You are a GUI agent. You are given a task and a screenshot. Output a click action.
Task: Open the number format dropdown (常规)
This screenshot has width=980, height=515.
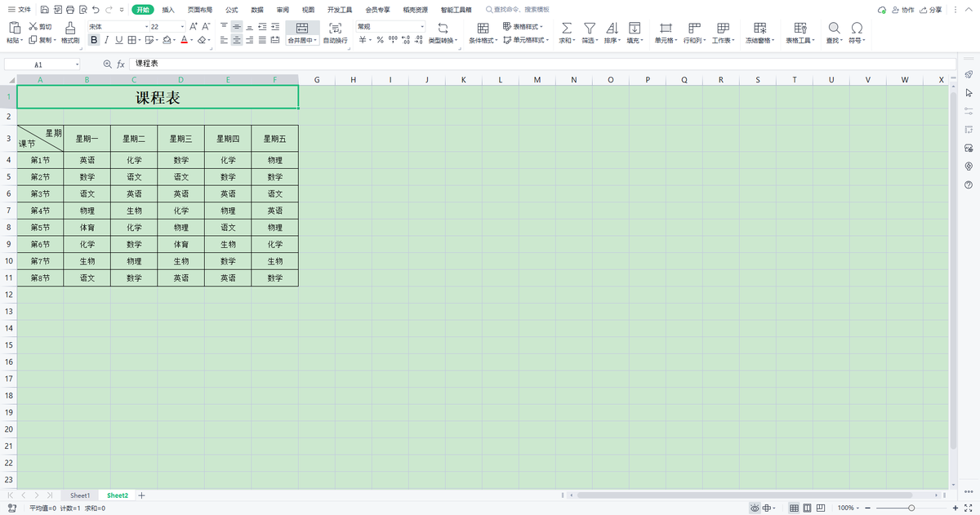click(390, 27)
